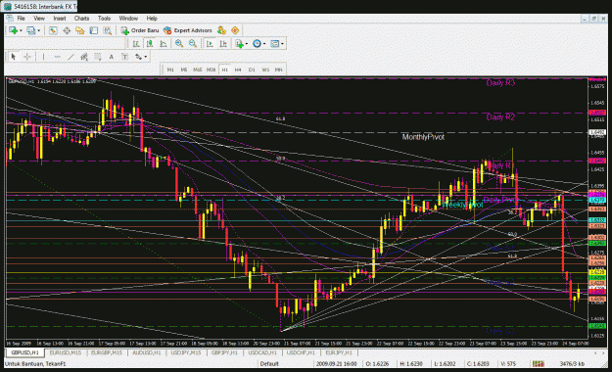Click the Indicators list icon

[239, 43]
